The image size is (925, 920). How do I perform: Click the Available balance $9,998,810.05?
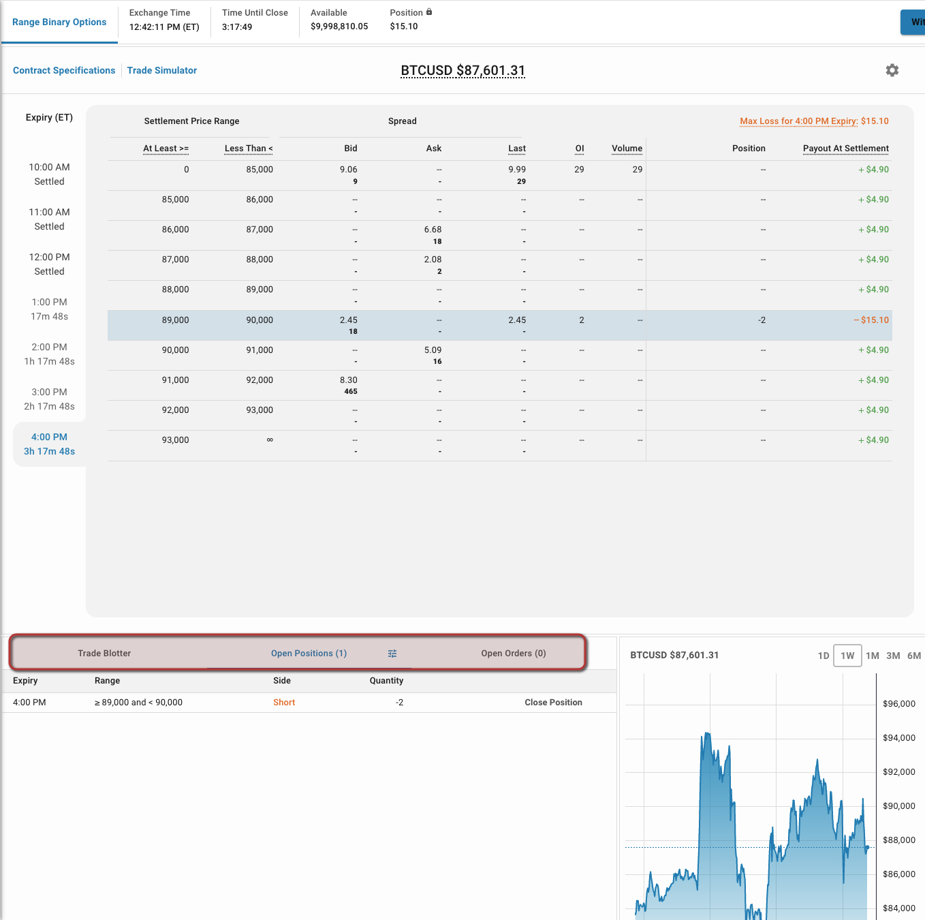(x=339, y=27)
